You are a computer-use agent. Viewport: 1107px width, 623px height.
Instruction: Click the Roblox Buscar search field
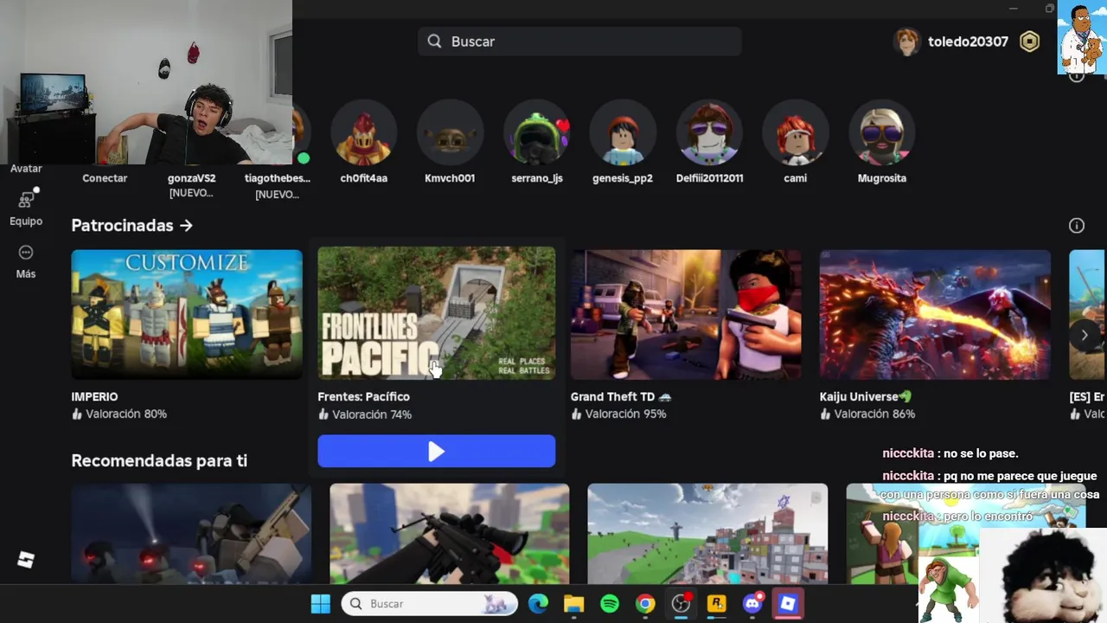click(579, 42)
